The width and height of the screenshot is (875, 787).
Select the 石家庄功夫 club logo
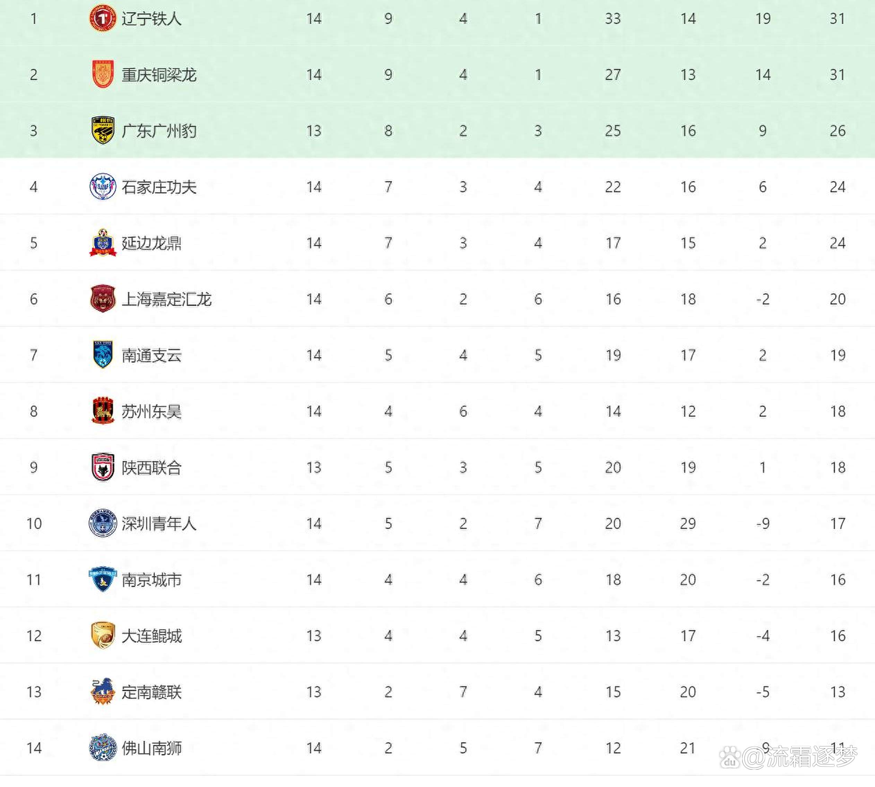(x=103, y=186)
